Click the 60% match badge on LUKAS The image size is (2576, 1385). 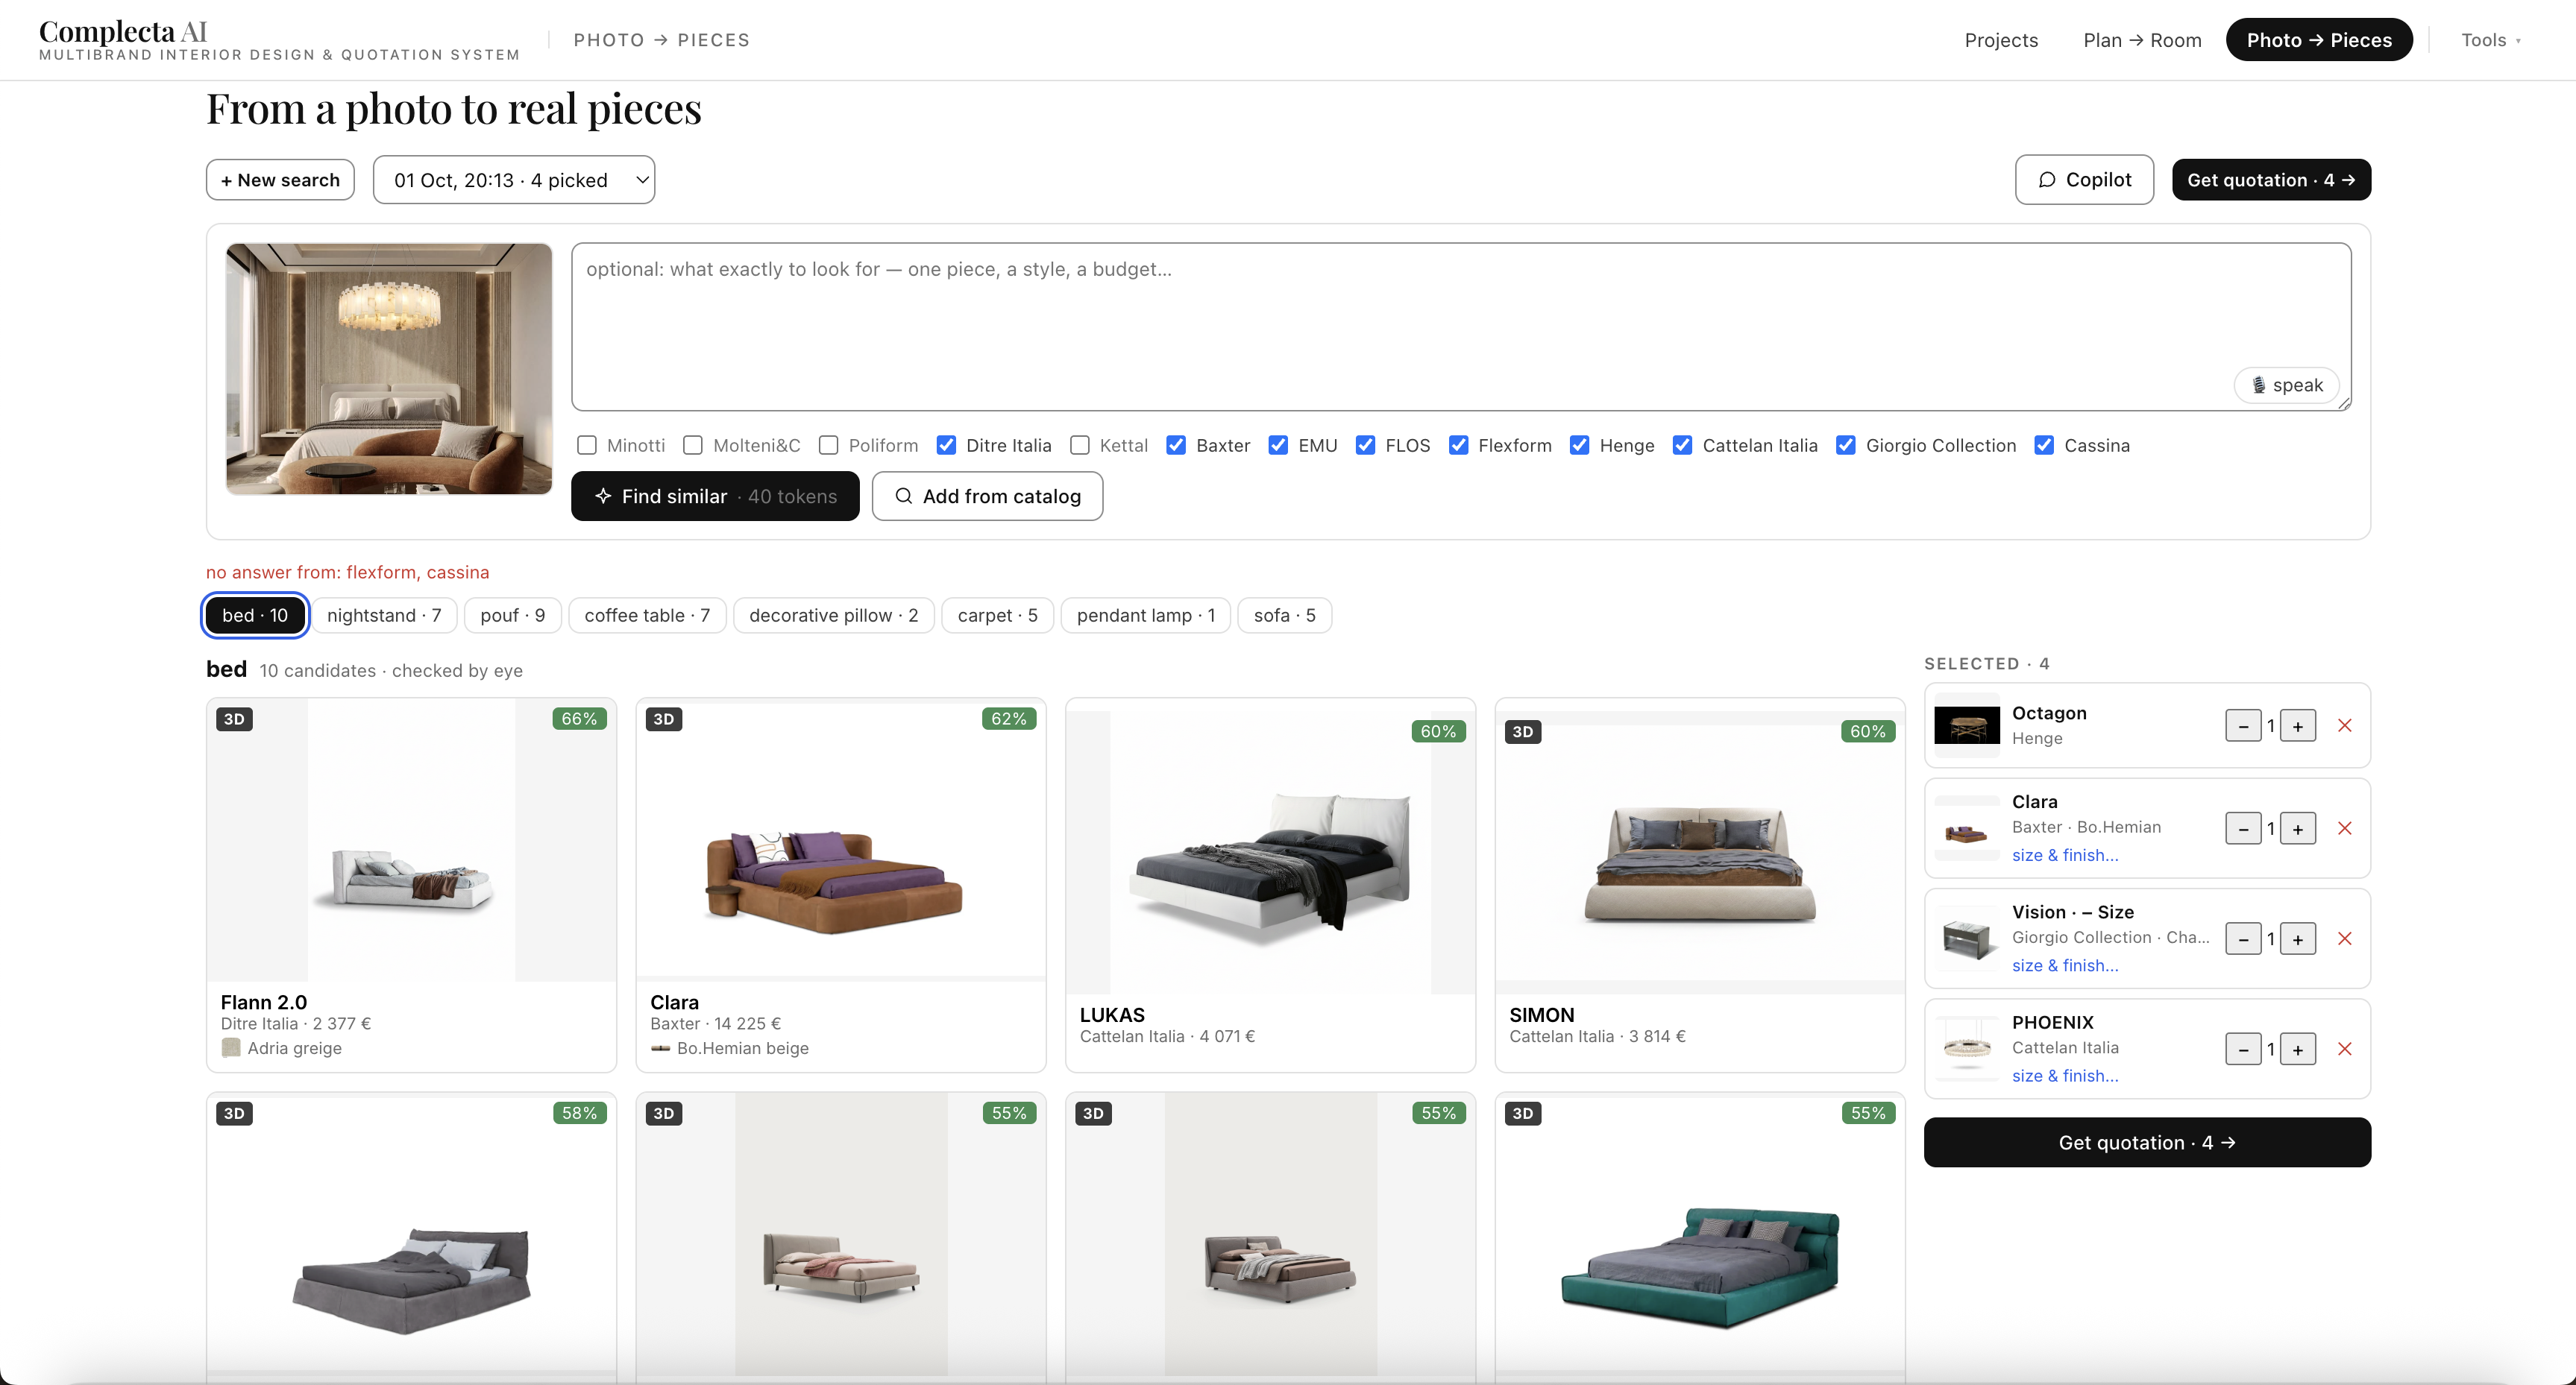click(x=1438, y=733)
